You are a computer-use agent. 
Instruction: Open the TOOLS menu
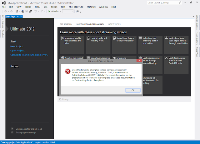(x=54, y=7)
